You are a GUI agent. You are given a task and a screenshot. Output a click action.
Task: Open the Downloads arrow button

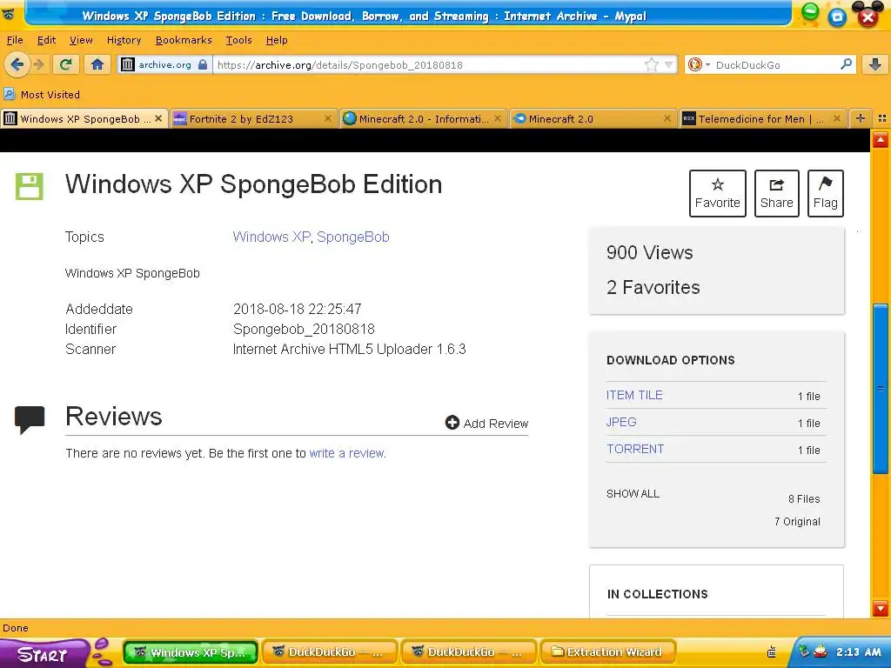875,64
